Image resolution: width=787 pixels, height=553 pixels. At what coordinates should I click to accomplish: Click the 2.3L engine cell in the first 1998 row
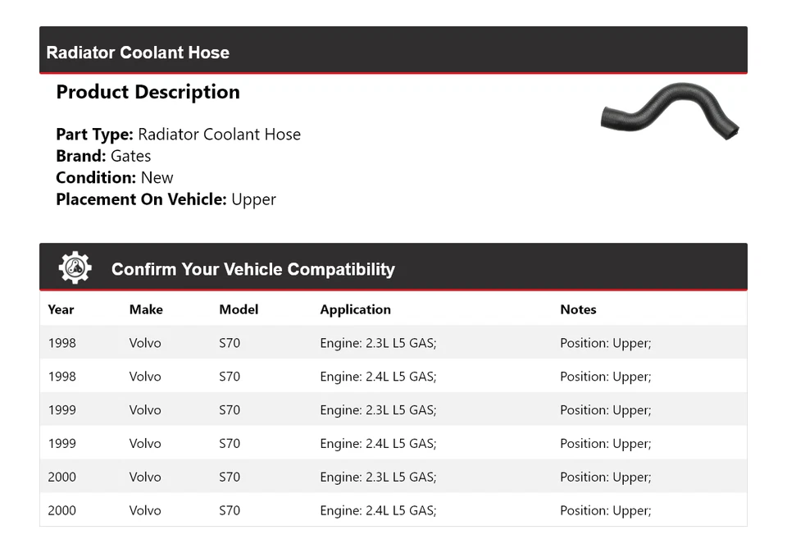pos(378,343)
